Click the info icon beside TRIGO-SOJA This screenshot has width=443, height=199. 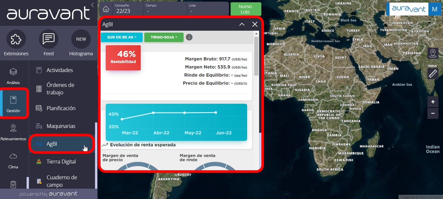click(189, 37)
